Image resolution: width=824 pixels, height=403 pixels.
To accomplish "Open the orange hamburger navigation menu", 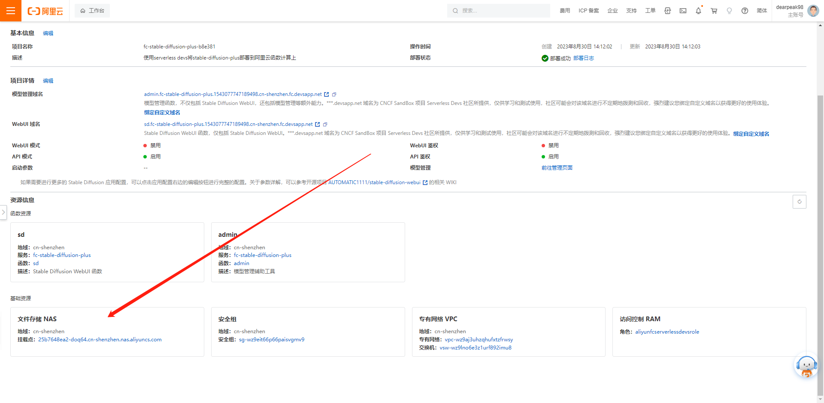I will coord(11,11).
